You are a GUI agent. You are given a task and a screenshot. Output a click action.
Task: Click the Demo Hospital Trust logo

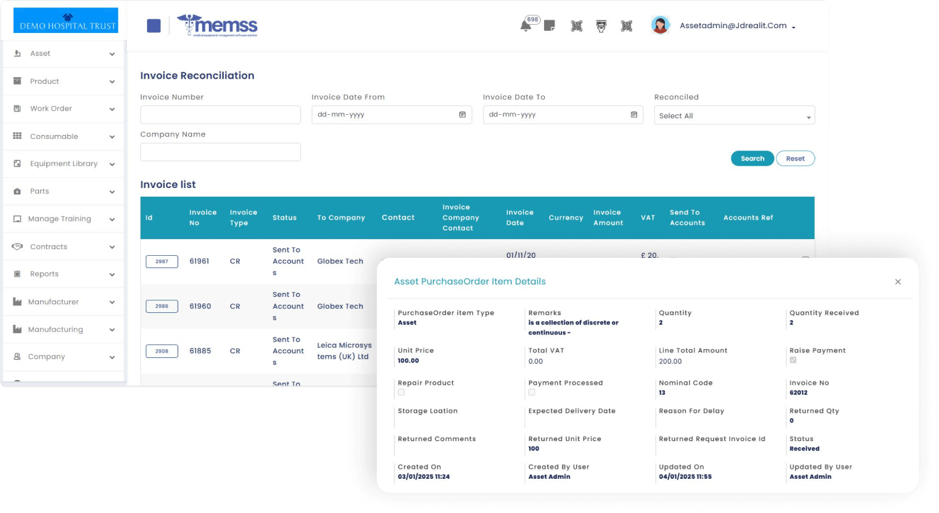pos(66,20)
